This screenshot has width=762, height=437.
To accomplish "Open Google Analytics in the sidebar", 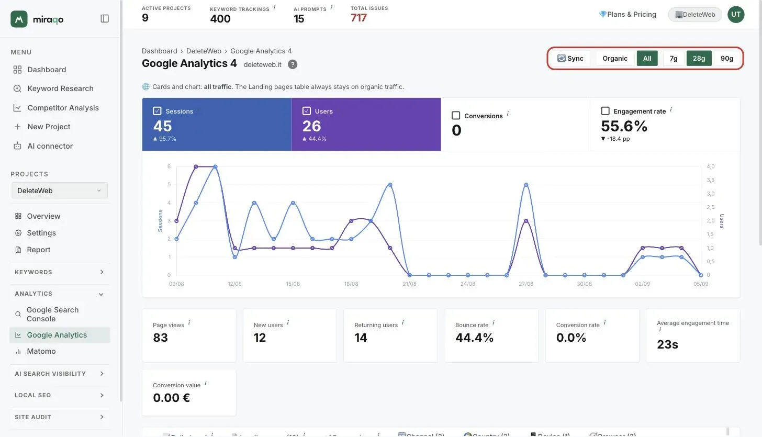I will (60, 335).
